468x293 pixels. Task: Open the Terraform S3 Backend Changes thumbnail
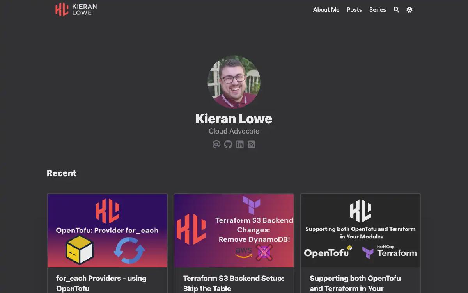(234, 230)
